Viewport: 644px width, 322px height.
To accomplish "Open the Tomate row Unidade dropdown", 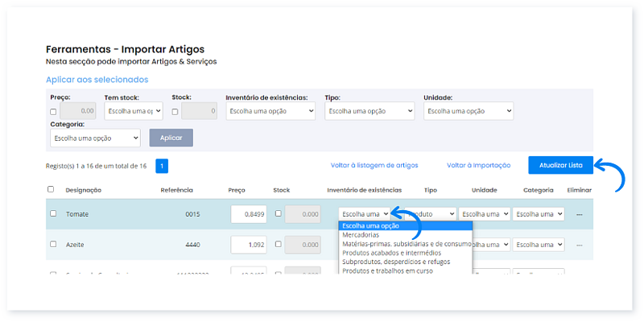I will 485,214.
